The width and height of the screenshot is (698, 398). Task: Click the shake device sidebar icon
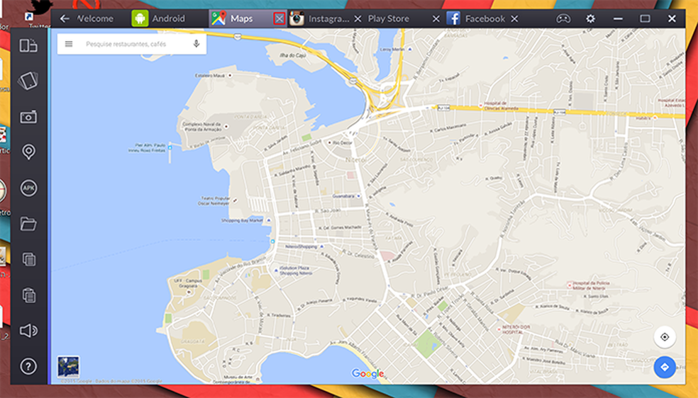click(28, 81)
